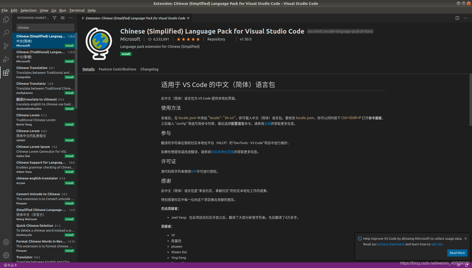This screenshot has height=268, width=472.
Task: Open the Terminal menu
Action: (77, 10)
